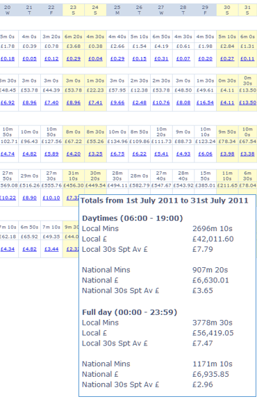Viewport: 257px width, 399px height.
Task: Click the 1171m 10s value
Action: click(x=213, y=364)
